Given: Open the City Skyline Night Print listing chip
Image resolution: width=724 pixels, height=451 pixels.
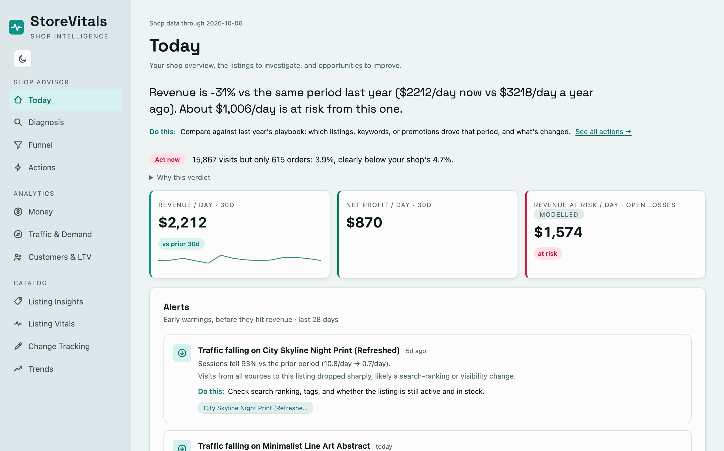Looking at the screenshot, I should [x=255, y=408].
